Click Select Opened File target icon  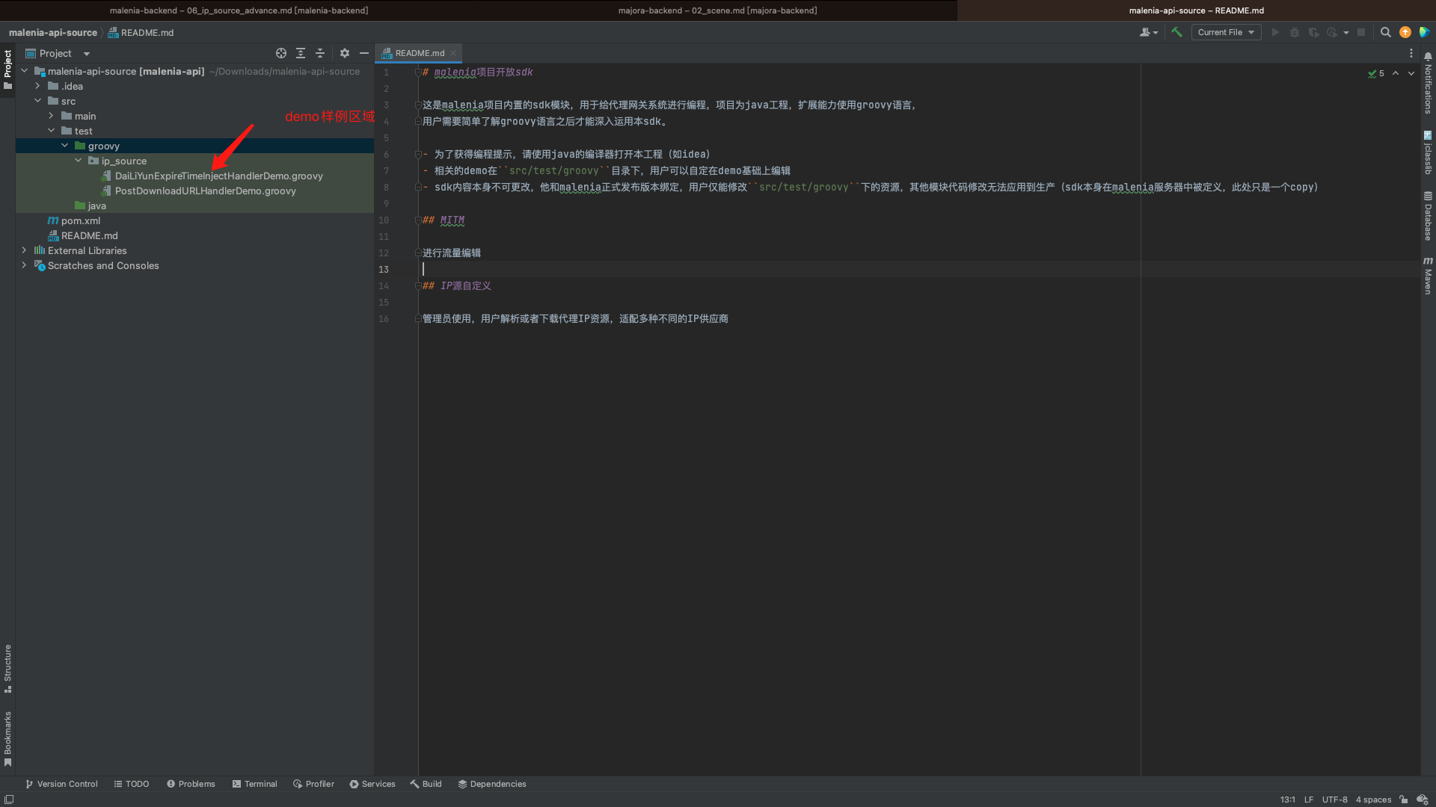click(280, 53)
